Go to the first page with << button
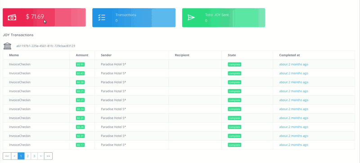Image resolution: width=360 pixels, height=163 pixels. (7, 156)
